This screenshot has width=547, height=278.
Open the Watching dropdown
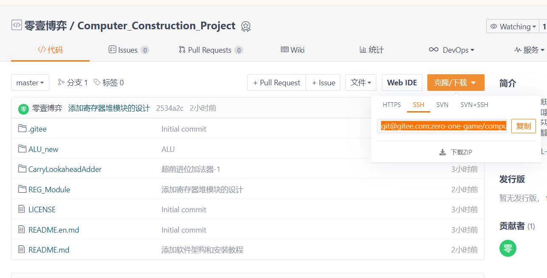[513, 26]
